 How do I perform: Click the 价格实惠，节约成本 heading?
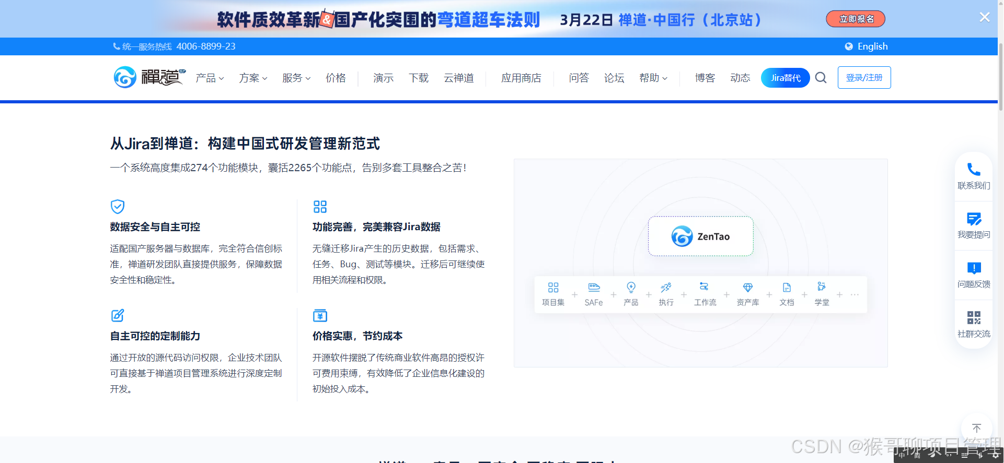(x=357, y=336)
